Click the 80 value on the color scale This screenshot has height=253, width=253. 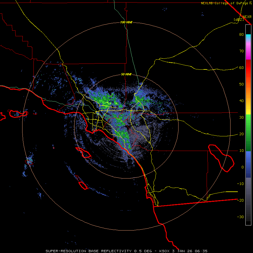[241, 35]
